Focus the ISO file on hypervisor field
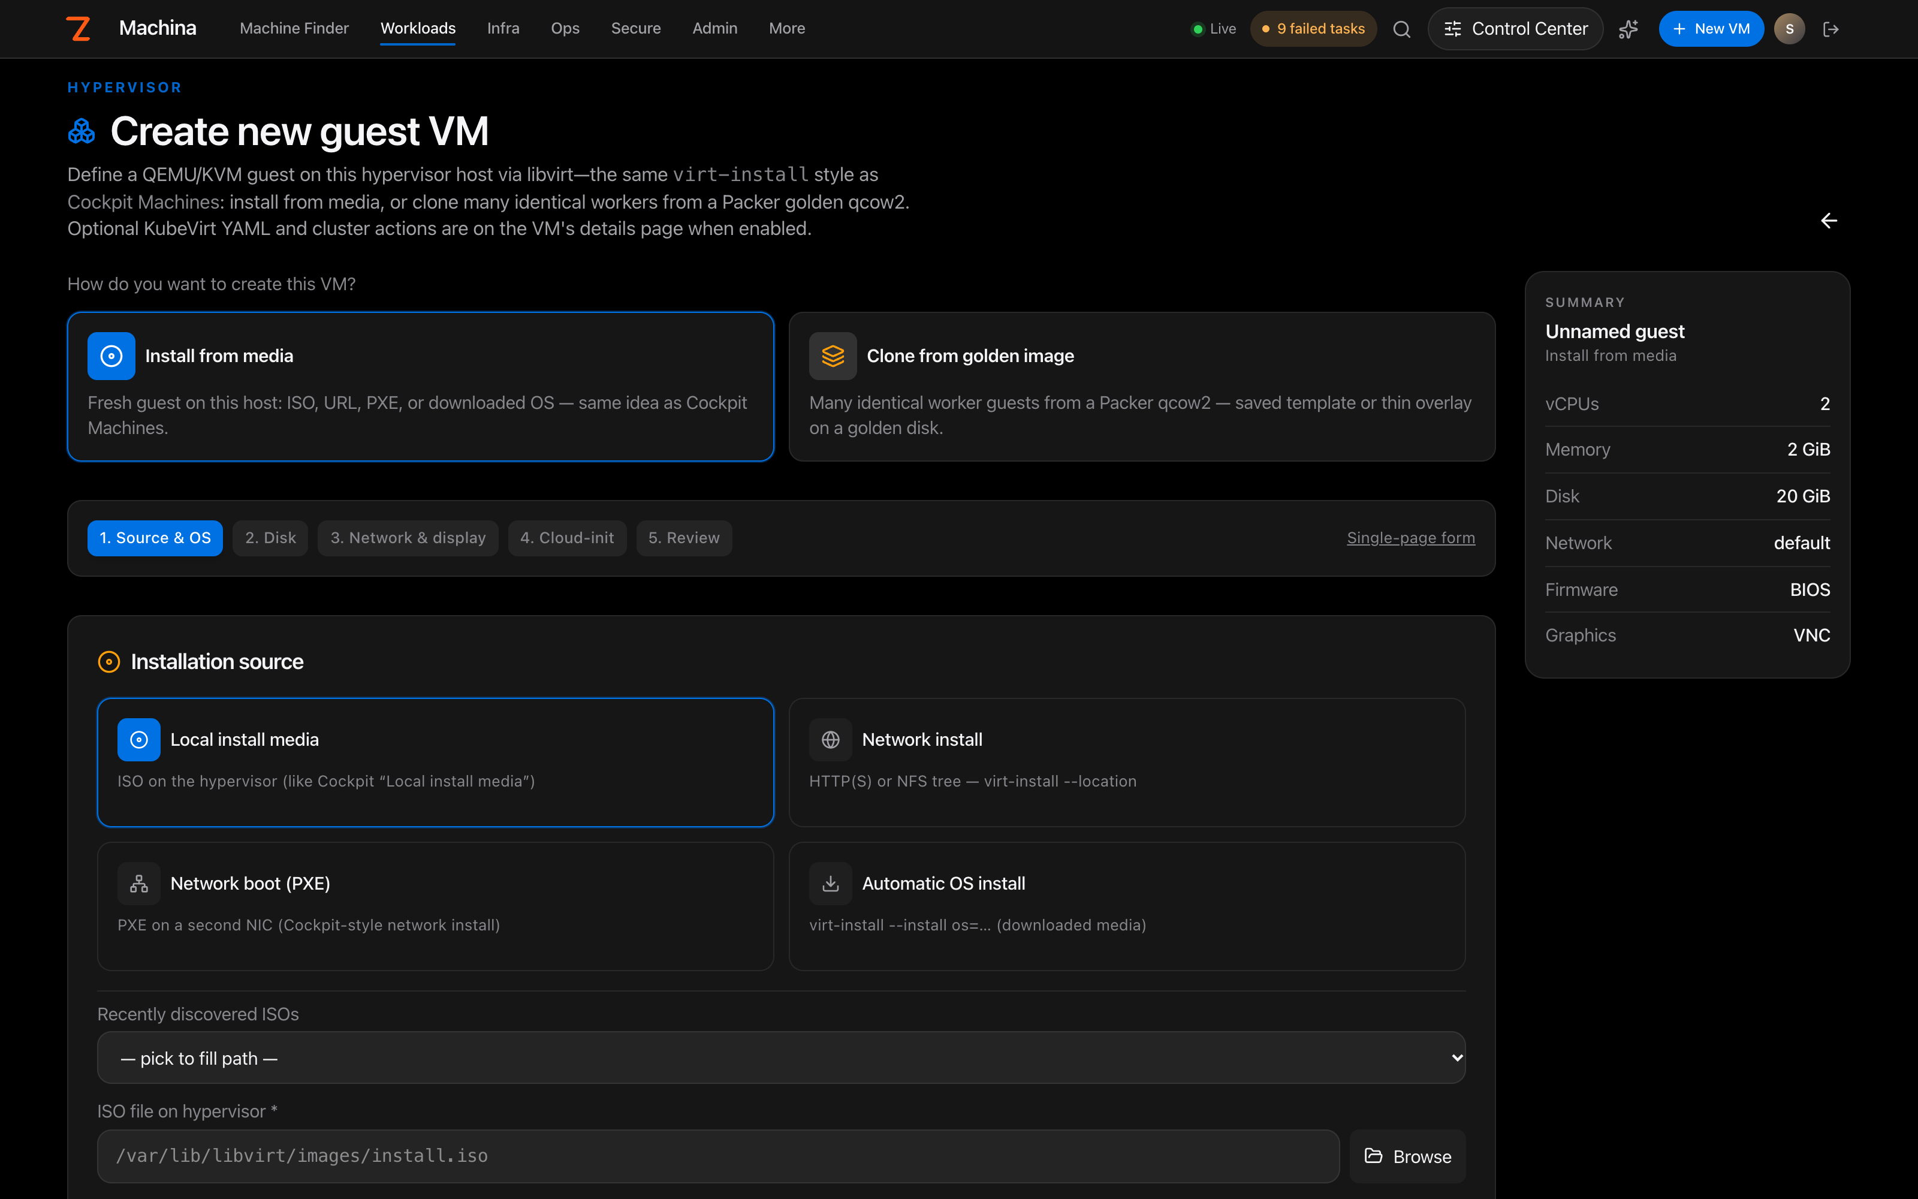Image resolution: width=1918 pixels, height=1199 pixels. coord(718,1157)
